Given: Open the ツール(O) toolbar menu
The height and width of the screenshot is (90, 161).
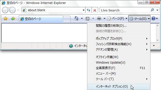Looking at the screenshot, I should tap(139, 18).
